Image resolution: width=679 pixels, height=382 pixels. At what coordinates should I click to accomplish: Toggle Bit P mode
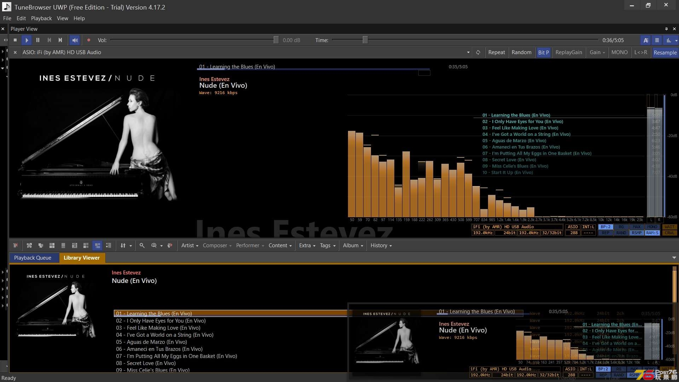point(544,52)
